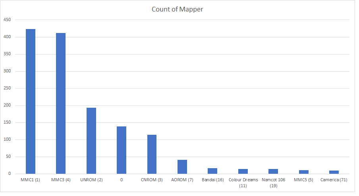
Task: Click the Namcot 106 (19) bar
Action: coord(273,171)
